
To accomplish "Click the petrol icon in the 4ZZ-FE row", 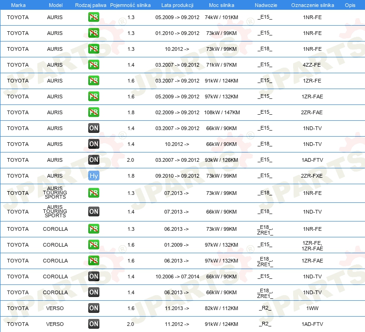I will pos(93,65).
